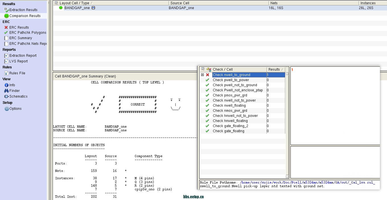Click the Rules File icon in the sidebar
Image resolution: width=387 pixels, height=200 pixels.
coord(6,73)
